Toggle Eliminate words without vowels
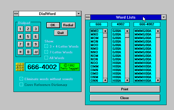The width and height of the screenshot is (174, 110). coord(21,79)
